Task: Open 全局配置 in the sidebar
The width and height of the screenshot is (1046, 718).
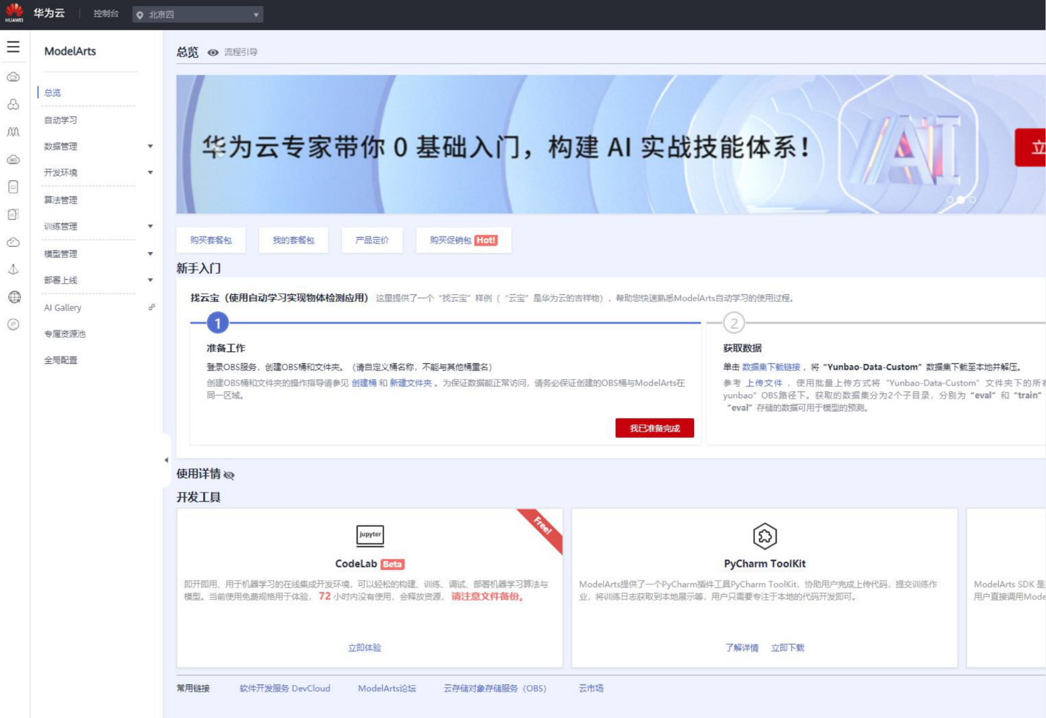Action: click(x=60, y=361)
